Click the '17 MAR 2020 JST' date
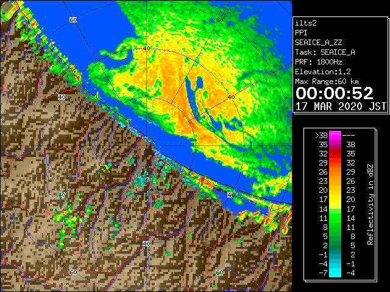The width and height of the screenshot is (390, 292). pyautogui.click(x=341, y=106)
